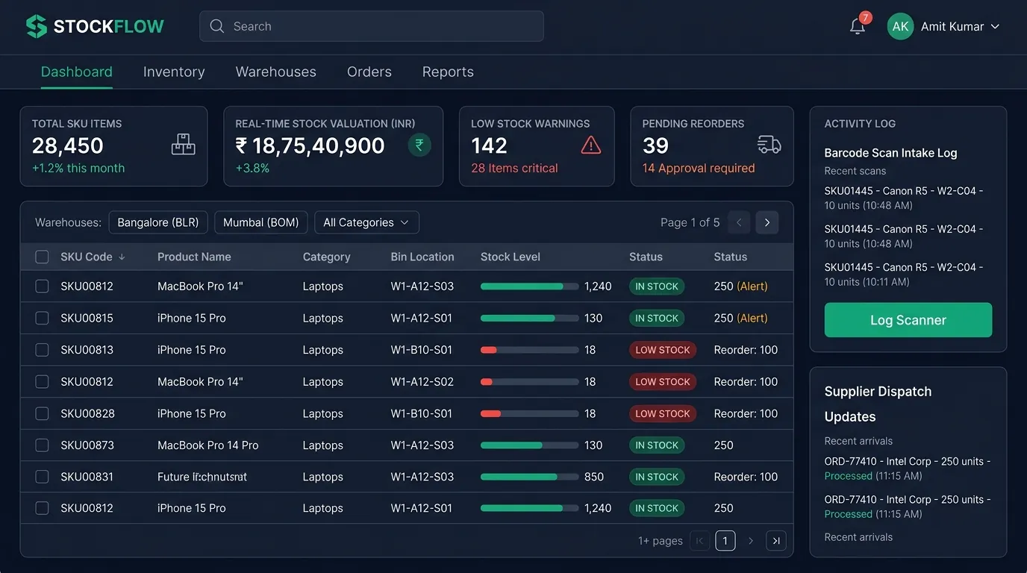Filter by Mumbai (BOM) warehouse
Viewport: 1027px width, 573px height.
click(261, 222)
